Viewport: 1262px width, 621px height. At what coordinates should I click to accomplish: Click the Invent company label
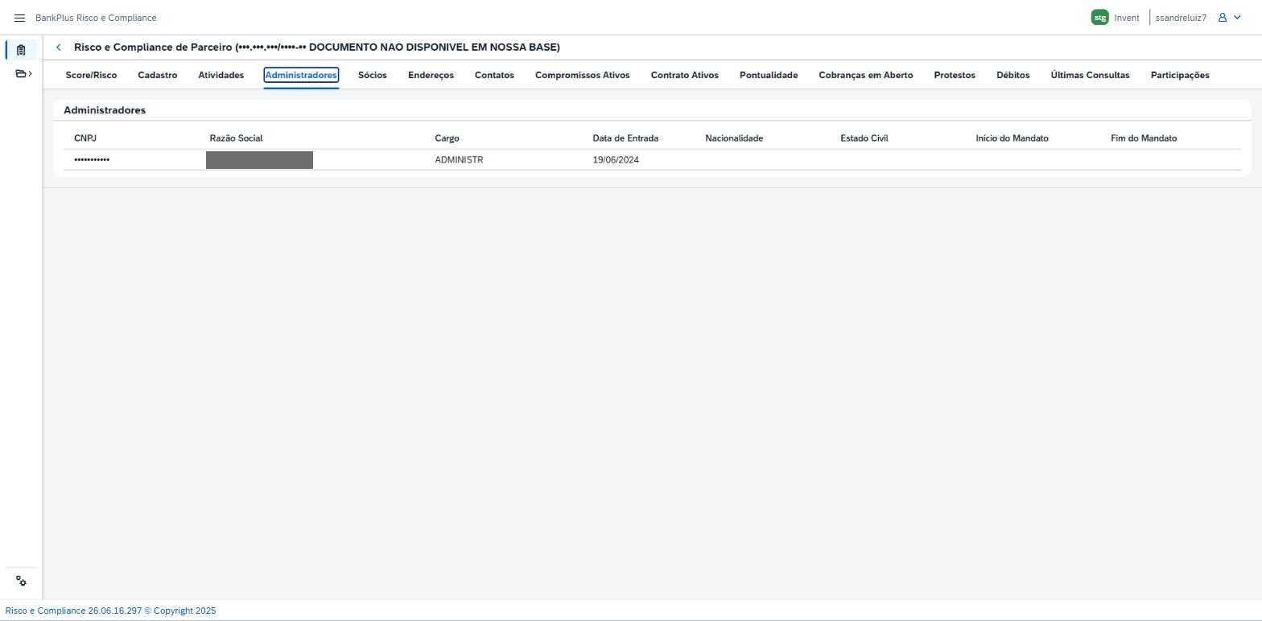(1127, 18)
